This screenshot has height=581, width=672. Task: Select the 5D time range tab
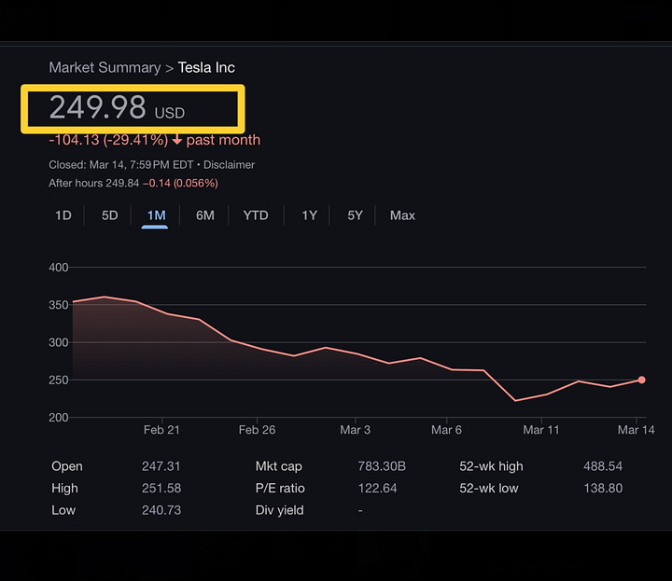point(110,215)
